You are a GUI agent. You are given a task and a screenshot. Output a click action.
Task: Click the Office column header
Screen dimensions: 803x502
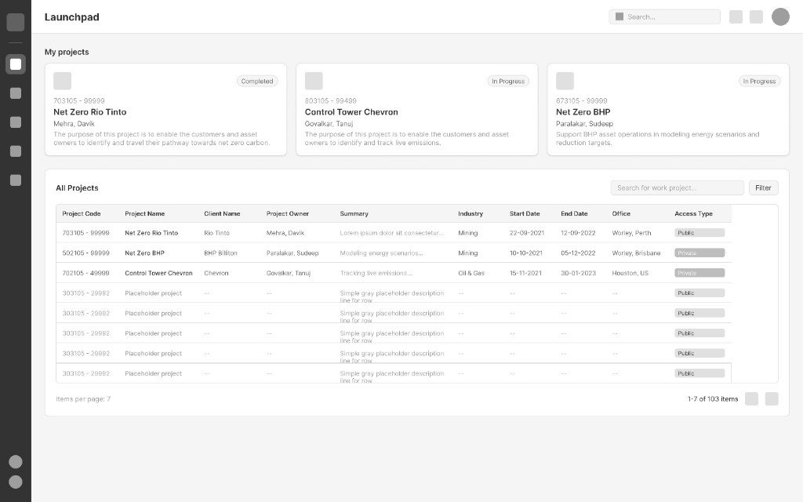[x=621, y=213]
